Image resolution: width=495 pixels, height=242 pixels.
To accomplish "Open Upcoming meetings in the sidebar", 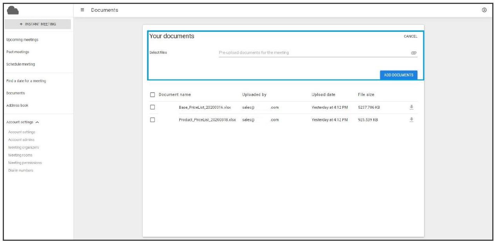I will point(22,40).
